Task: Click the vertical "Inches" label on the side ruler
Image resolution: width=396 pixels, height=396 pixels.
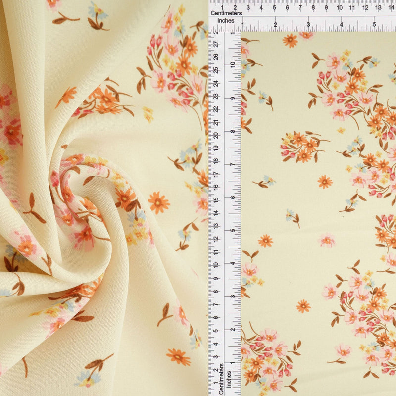Action: point(229,379)
